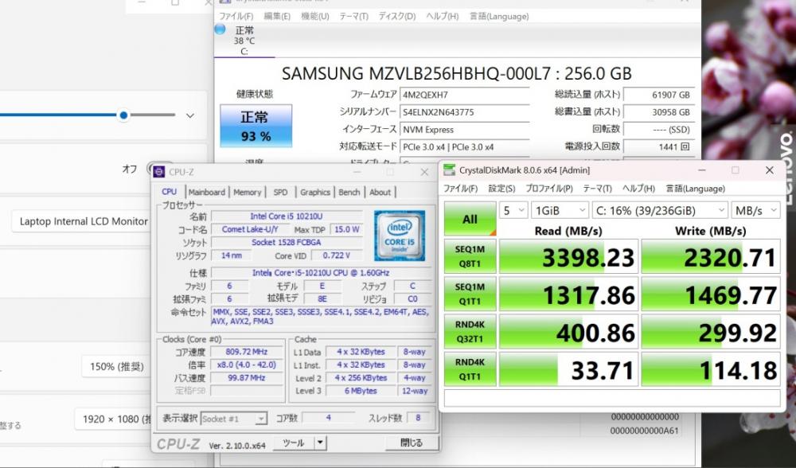Click the serial number S4ELNX2N643775
This screenshot has height=468, width=796.
(x=465, y=112)
